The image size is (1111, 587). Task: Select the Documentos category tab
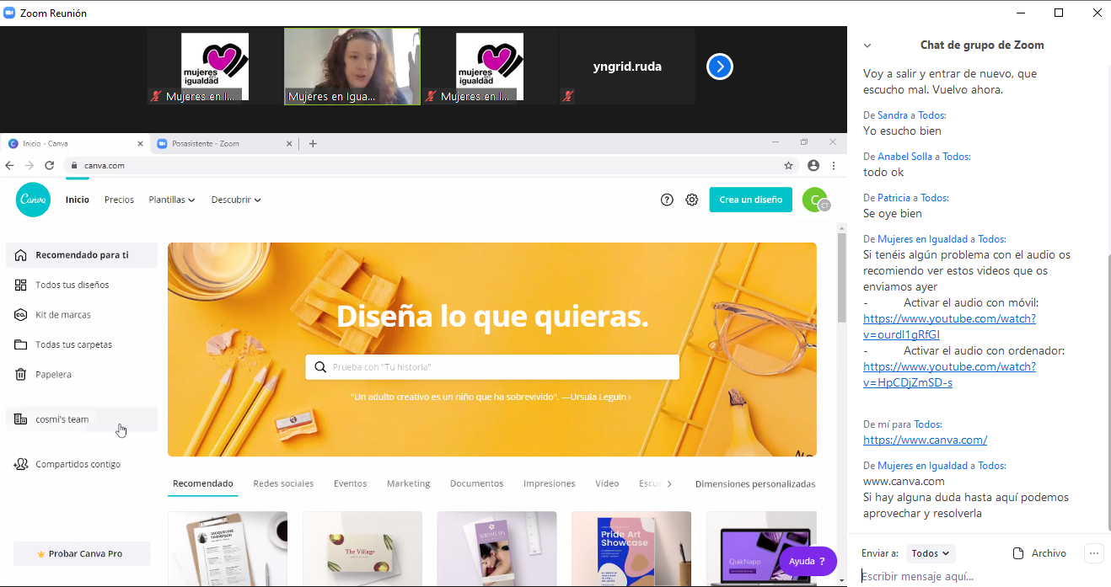coord(477,483)
